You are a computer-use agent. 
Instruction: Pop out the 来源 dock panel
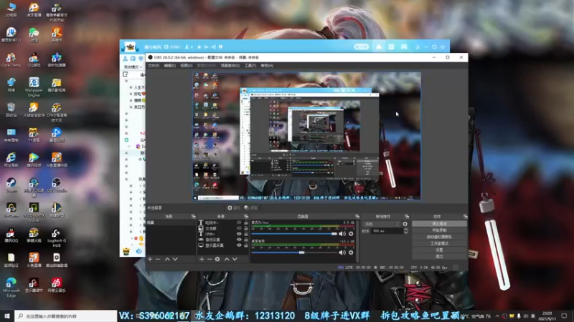click(x=246, y=217)
